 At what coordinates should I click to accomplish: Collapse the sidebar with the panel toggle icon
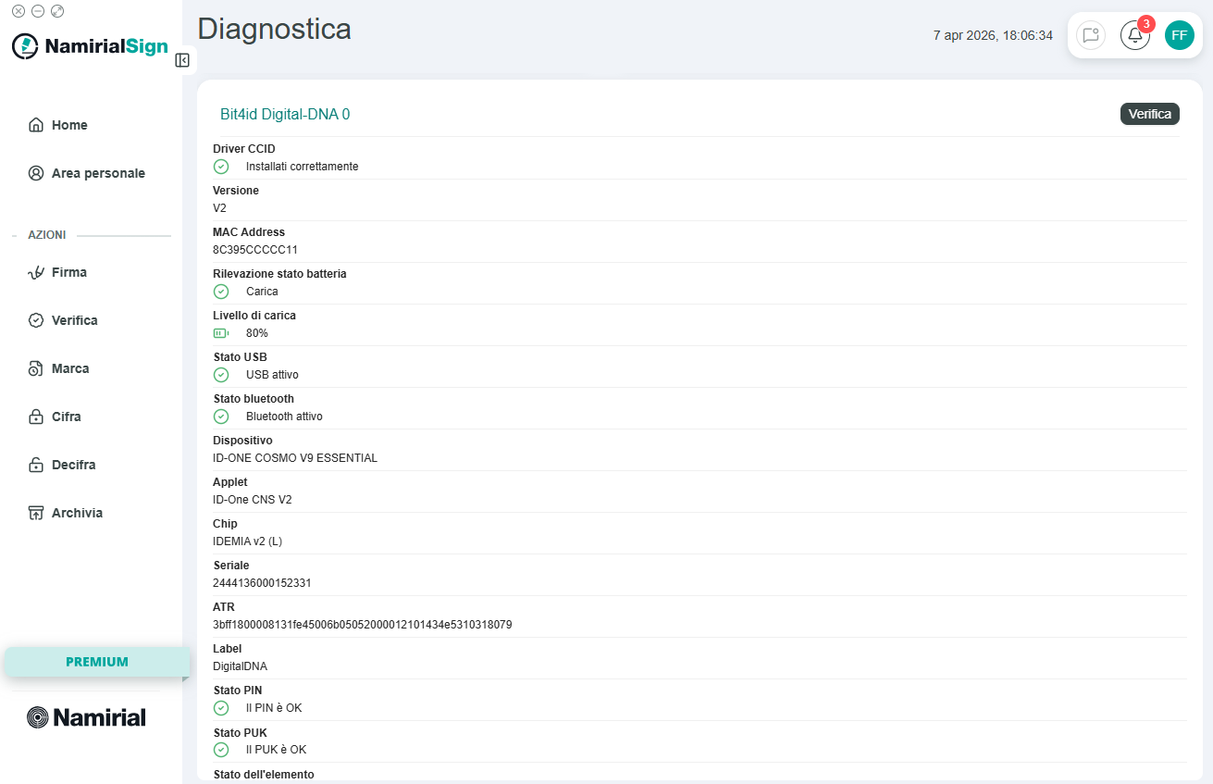click(x=182, y=60)
